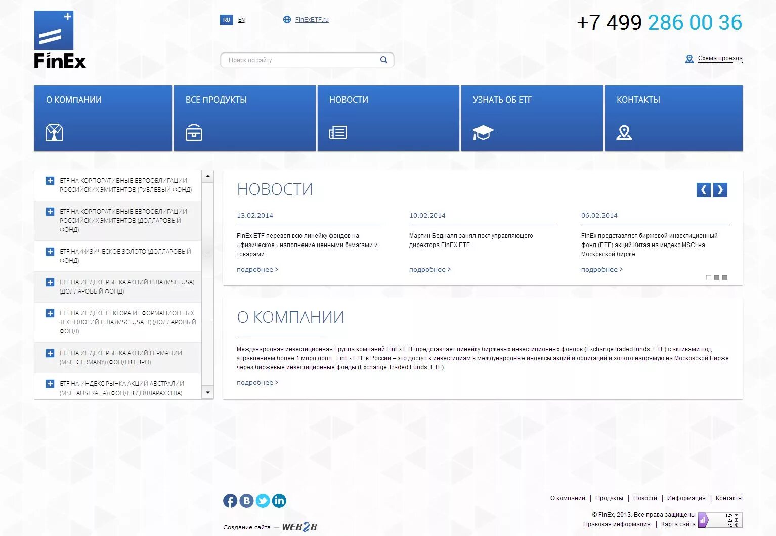Open the LinkedIn social icon

tap(279, 500)
